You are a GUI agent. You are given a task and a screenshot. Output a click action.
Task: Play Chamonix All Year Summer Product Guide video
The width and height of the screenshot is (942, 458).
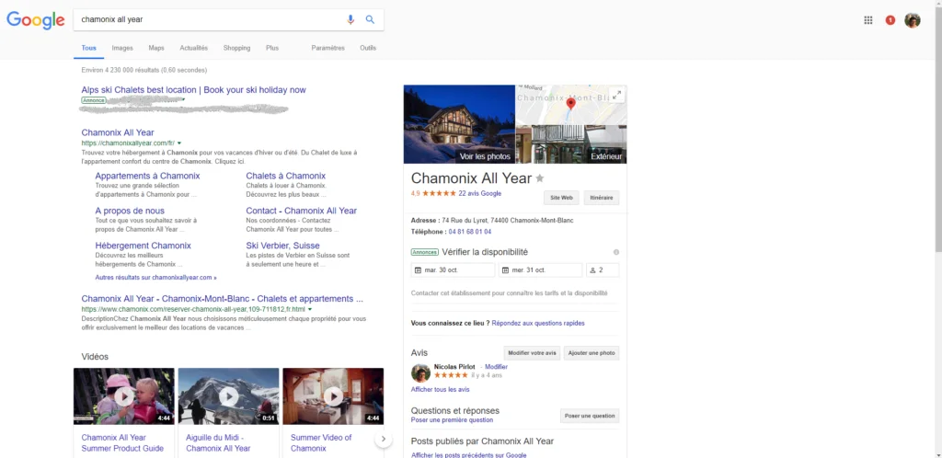[124, 396]
